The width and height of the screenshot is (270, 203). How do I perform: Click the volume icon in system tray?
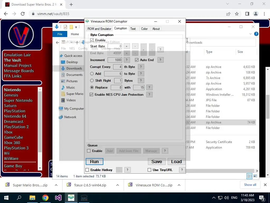pos(226,198)
